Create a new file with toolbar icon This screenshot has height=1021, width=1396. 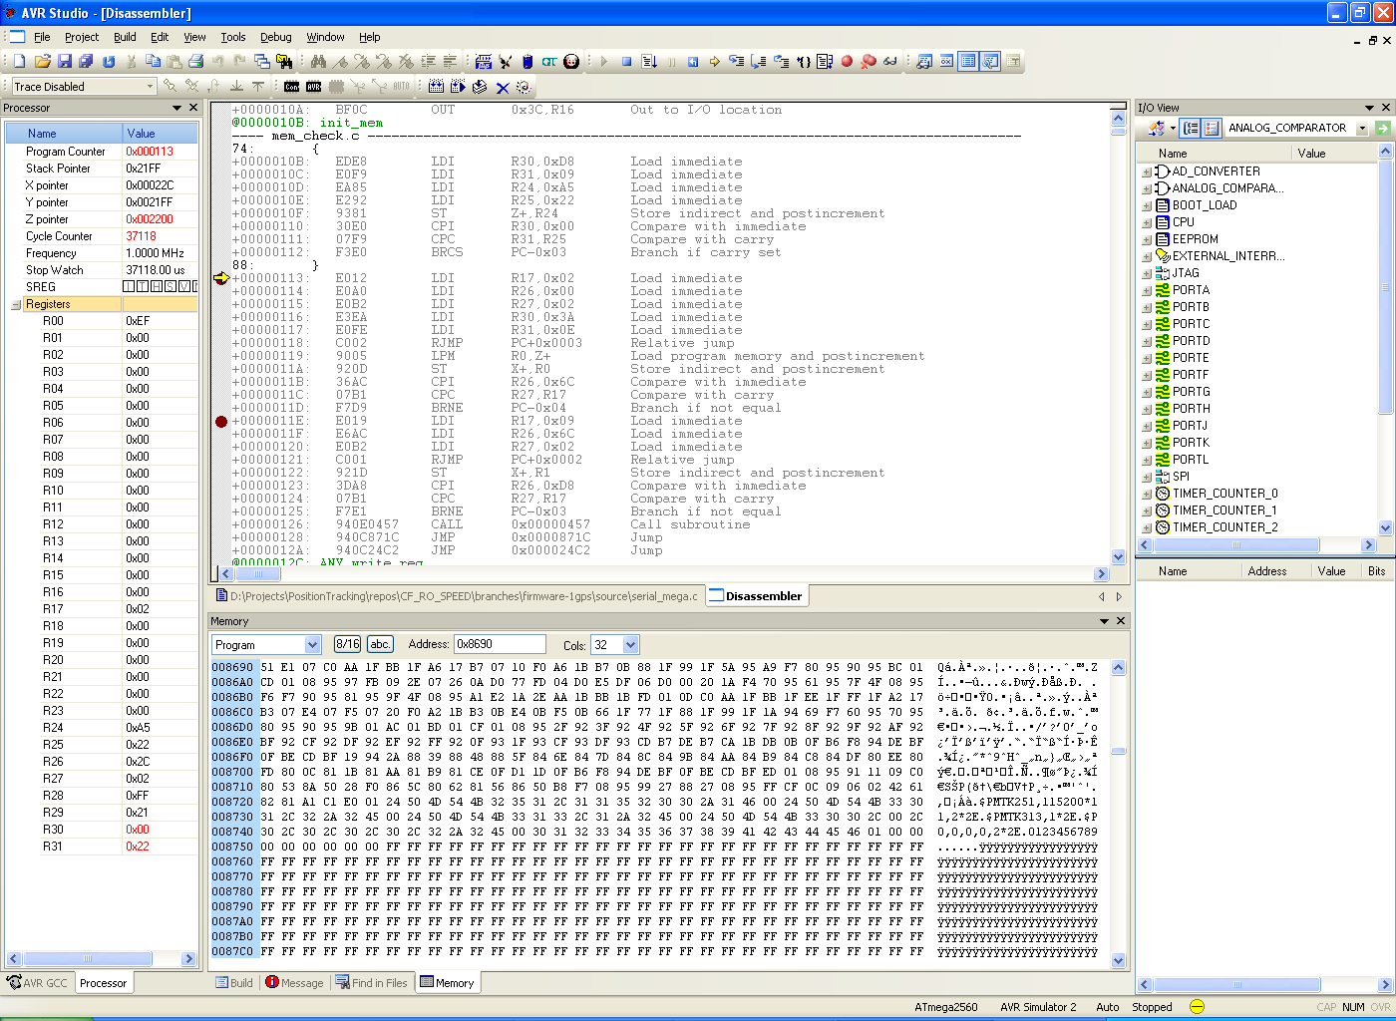pyautogui.click(x=19, y=62)
